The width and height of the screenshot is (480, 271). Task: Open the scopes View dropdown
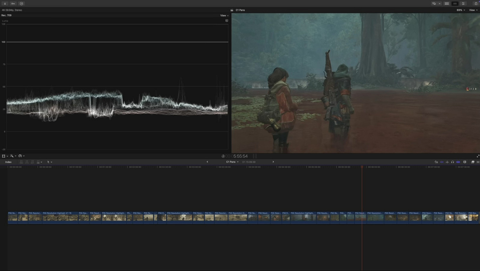(x=224, y=15)
